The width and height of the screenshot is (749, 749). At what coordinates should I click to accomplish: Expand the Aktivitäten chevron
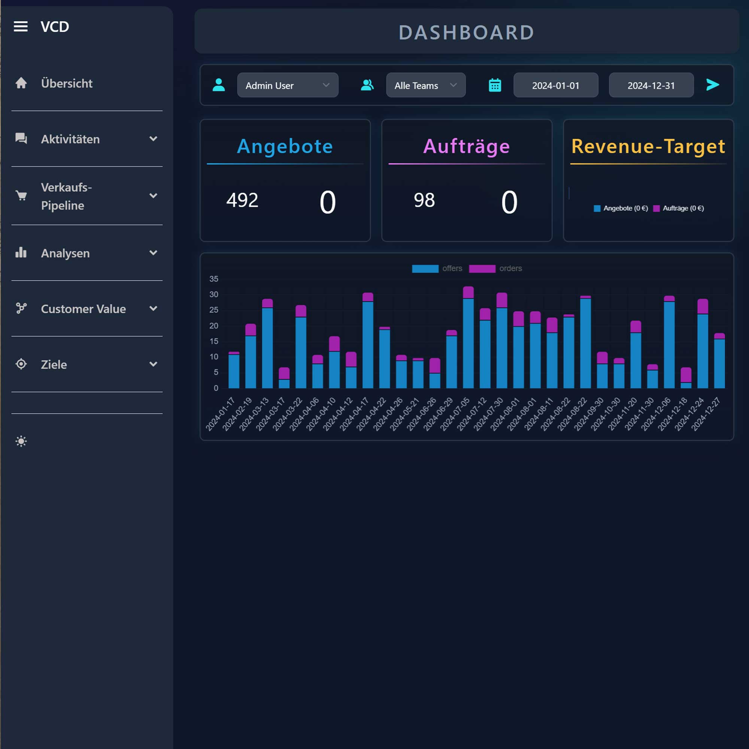coord(154,139)
